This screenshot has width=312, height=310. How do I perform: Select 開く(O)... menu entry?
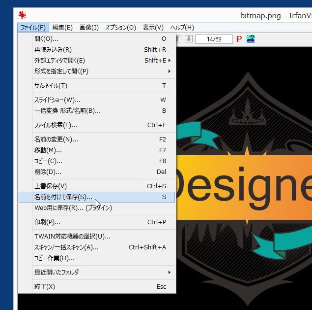pos(97,39)
